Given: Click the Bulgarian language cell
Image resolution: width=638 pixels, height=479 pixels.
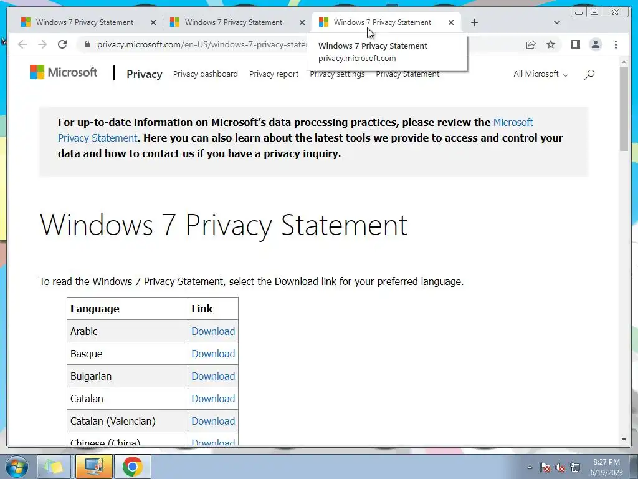Looking at the screenshot, I should click(127, 376).
